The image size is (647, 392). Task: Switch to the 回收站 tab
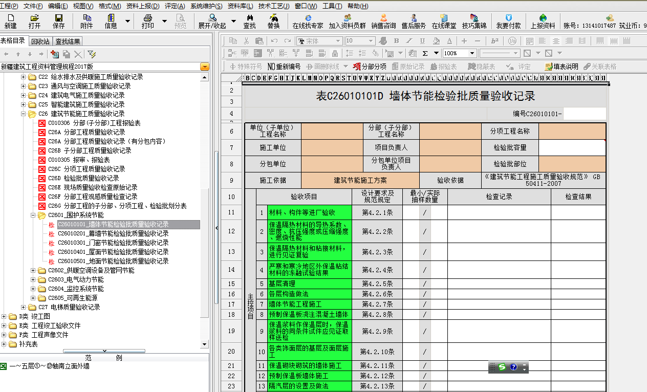[40, 41]
